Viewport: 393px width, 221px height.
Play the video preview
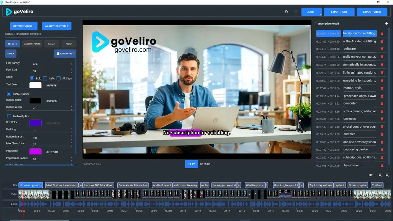click(192, 164)
